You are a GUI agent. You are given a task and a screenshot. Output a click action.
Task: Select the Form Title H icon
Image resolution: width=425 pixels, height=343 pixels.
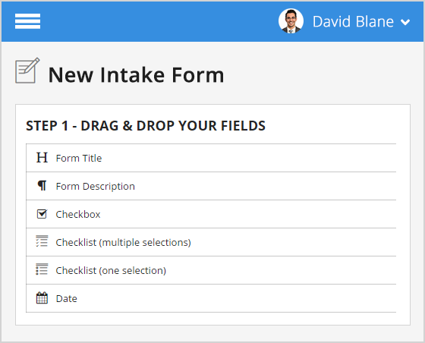(x=42, y=158)
